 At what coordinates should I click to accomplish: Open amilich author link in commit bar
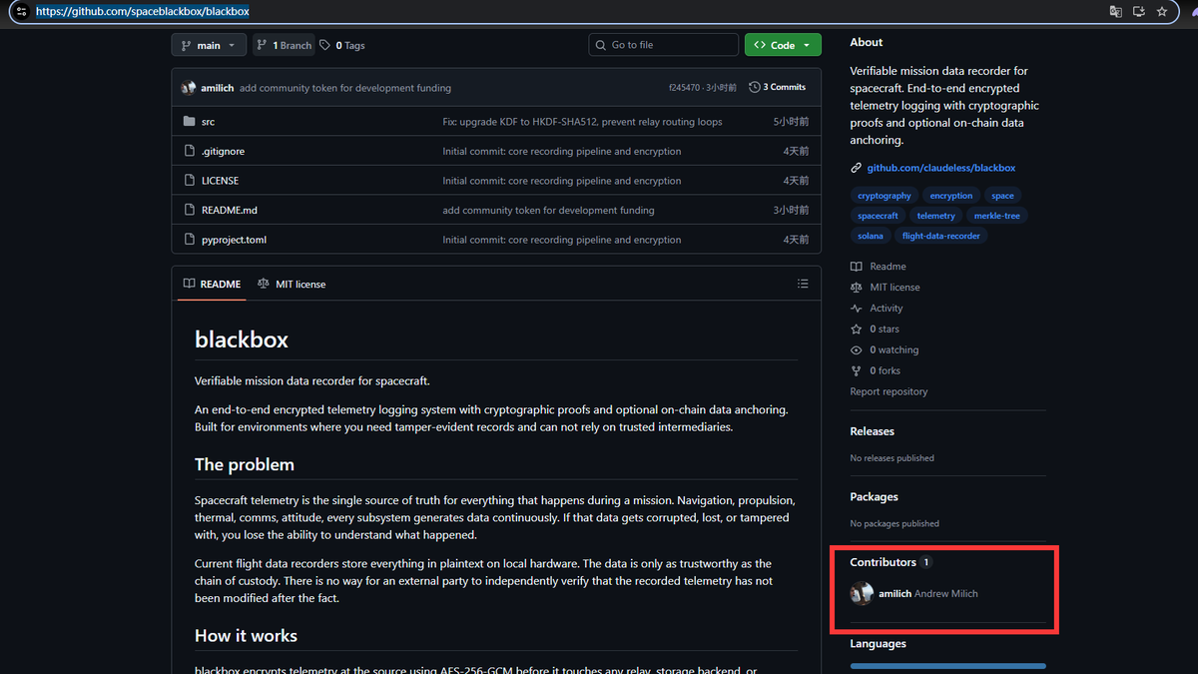click(x=217, y=88)
